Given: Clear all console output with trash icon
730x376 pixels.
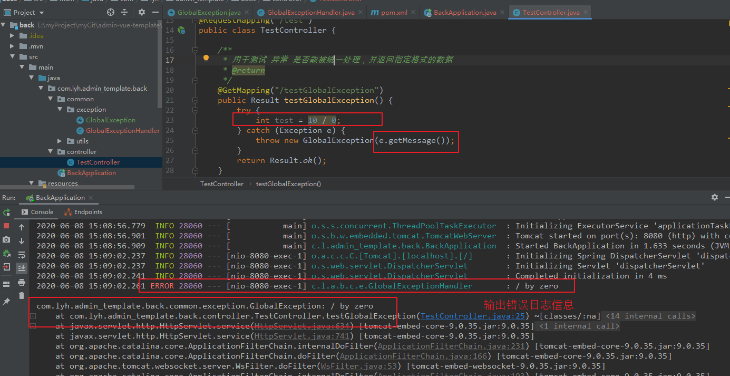Looking at the screenshot, I should [x=22, y=296].
